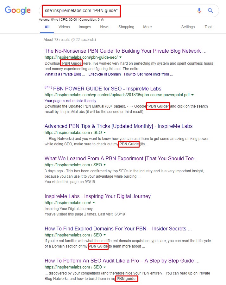Switch to the Images tab
The height and width of the screenshot is (285, 226).
[x=85, y=27]
